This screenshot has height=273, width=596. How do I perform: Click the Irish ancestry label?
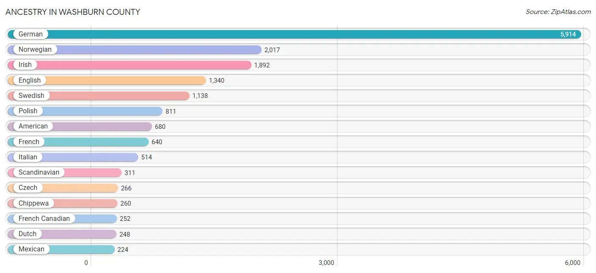(25, 64)
